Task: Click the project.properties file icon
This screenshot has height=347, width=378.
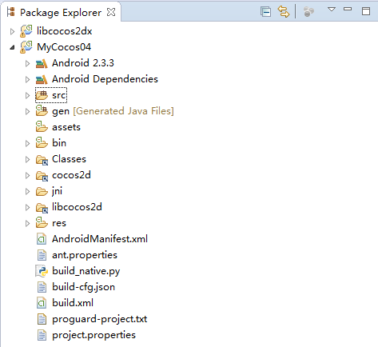Action: [x=42, y=335]
